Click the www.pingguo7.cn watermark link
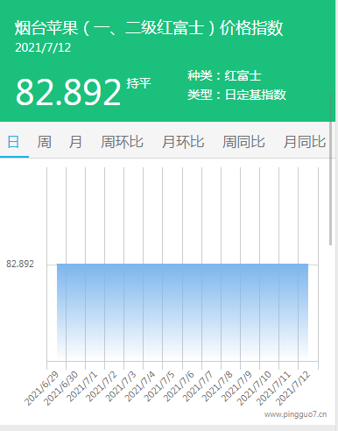 click(x=295, y=414)
